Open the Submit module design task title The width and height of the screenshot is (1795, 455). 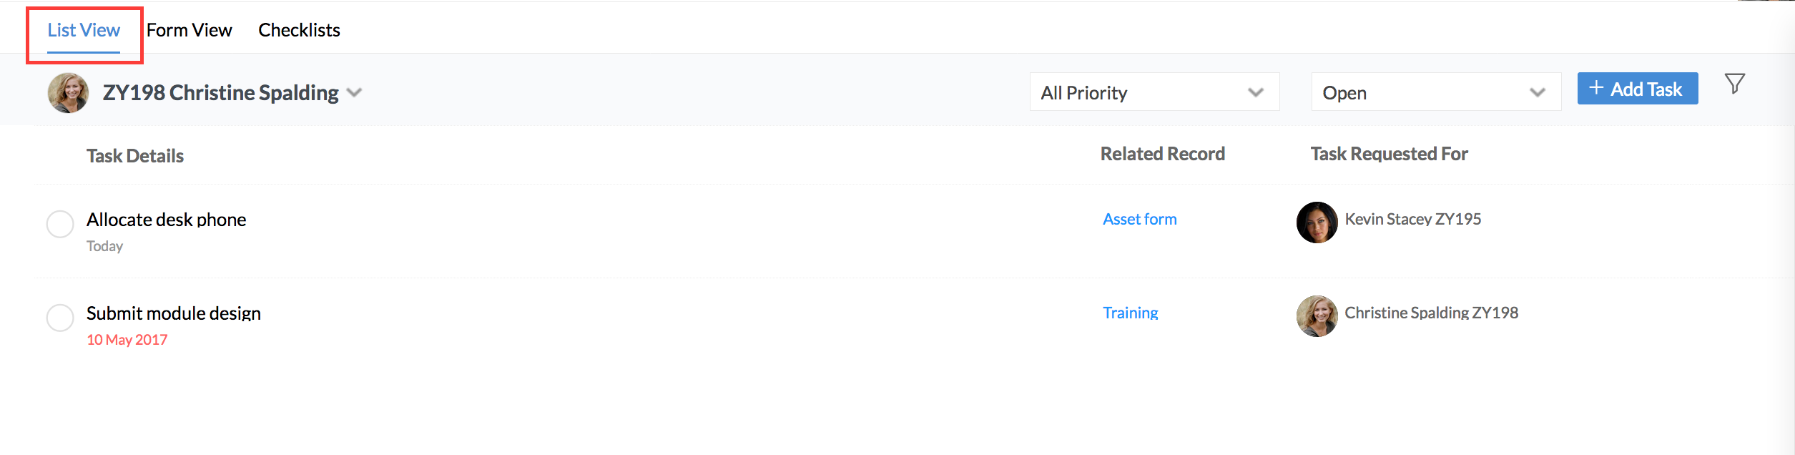pos(174,313)
